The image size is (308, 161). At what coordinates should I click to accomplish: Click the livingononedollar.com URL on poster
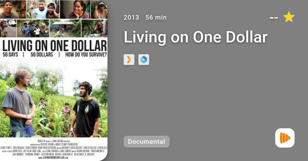[53, 158]
